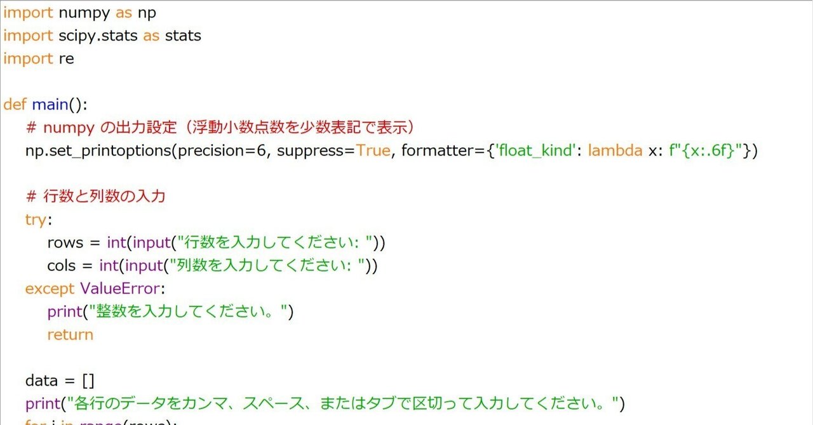This screenshot has width=813, height=425.
Task: Click the 'float_kind' string literal
Action: pos(537,151)
